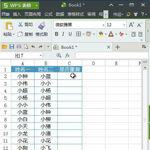Select row 5 header

click(x=5, y=97)
